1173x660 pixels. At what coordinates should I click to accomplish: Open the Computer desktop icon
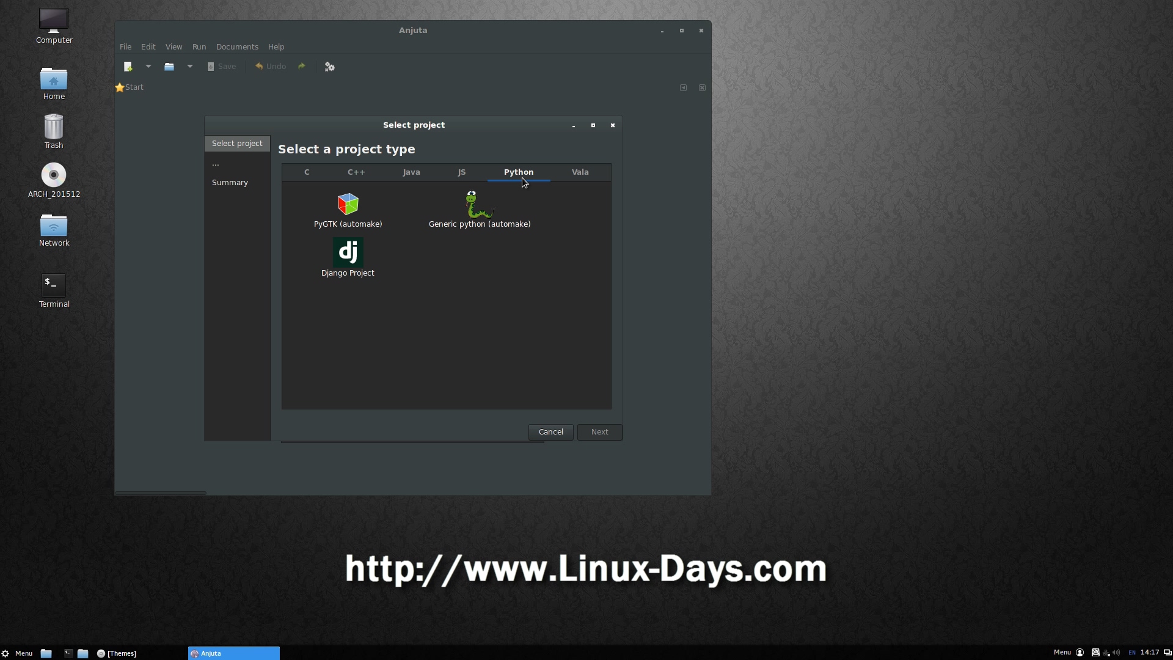tap(54, 26)
